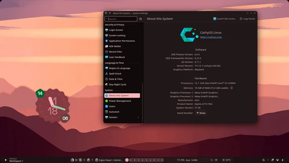
Task: Click the User Feedback icon
Action: pyautogui.click(x=107, y=57)
